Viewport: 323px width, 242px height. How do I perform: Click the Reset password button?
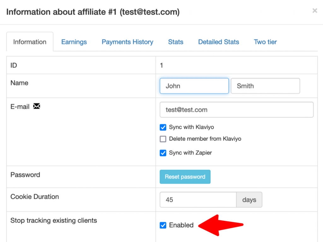pos(185,177)
